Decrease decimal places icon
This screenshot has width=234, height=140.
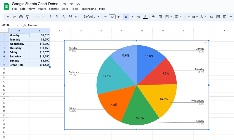coord(64,17)
